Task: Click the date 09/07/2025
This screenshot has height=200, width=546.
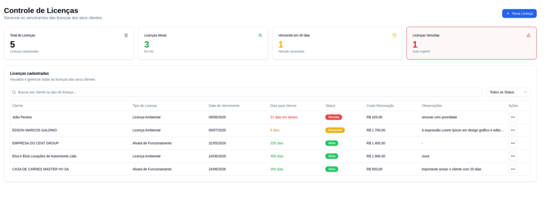Action: (218, 130)
